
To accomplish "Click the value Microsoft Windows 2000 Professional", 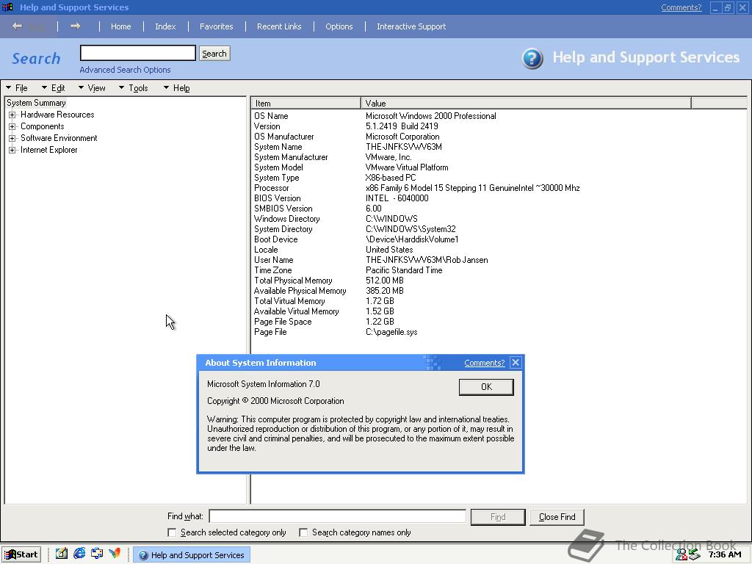I will click(430, 116).
